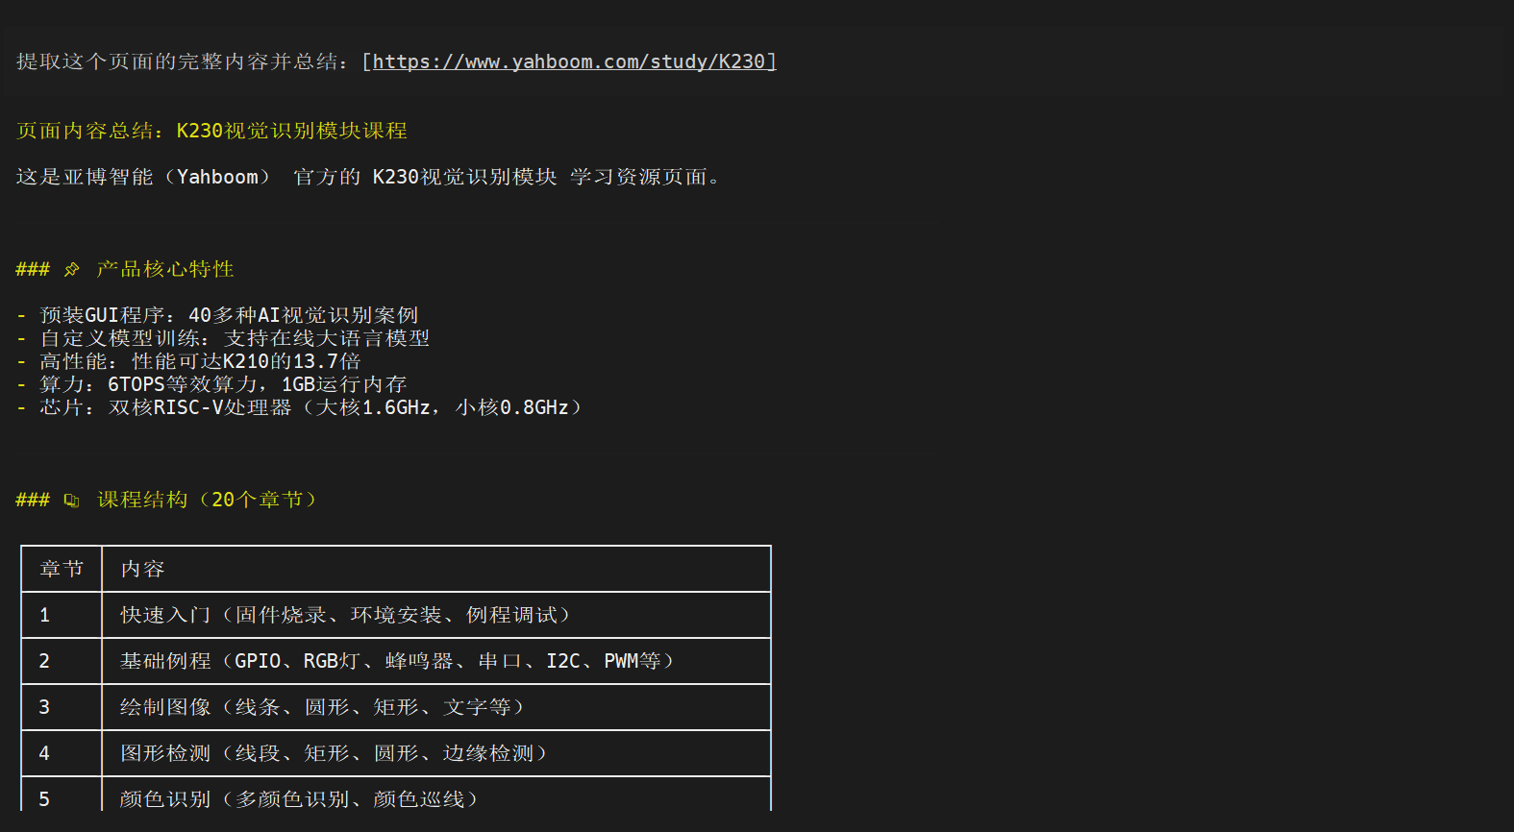Click table cell 图形检测（线段、矩形、圆形、边缘检测）

pos(436,753)
